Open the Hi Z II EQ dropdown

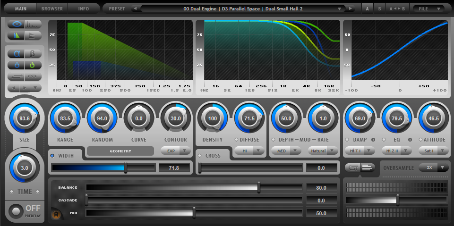397,151
